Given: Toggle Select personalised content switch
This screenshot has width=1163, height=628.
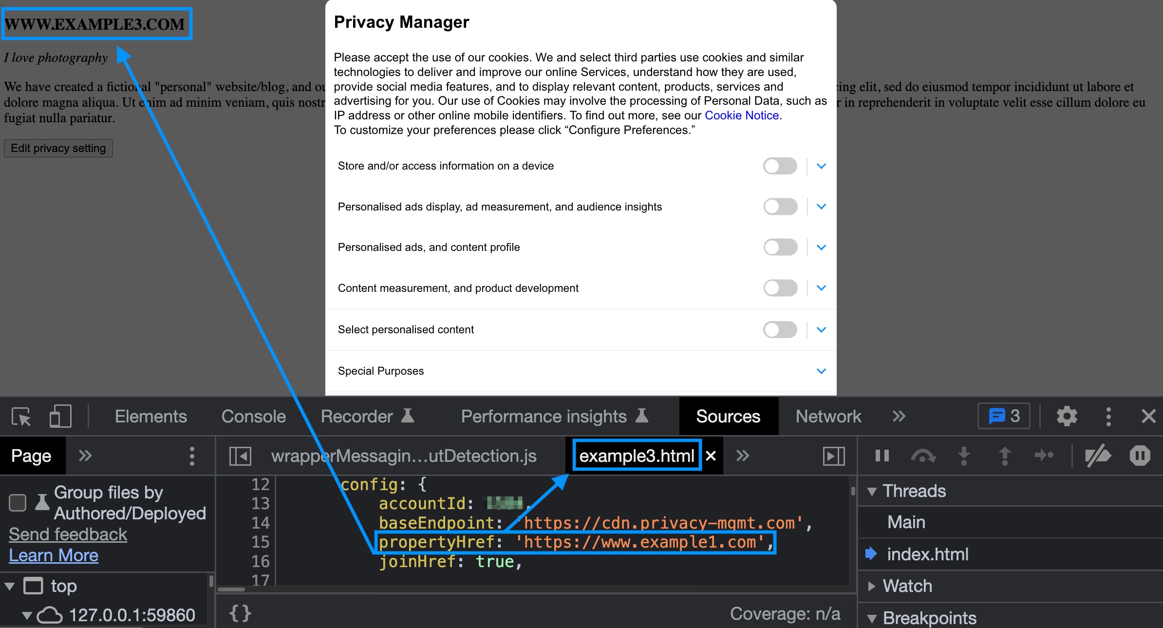Looking at the screenshot, I should (780, 330).
